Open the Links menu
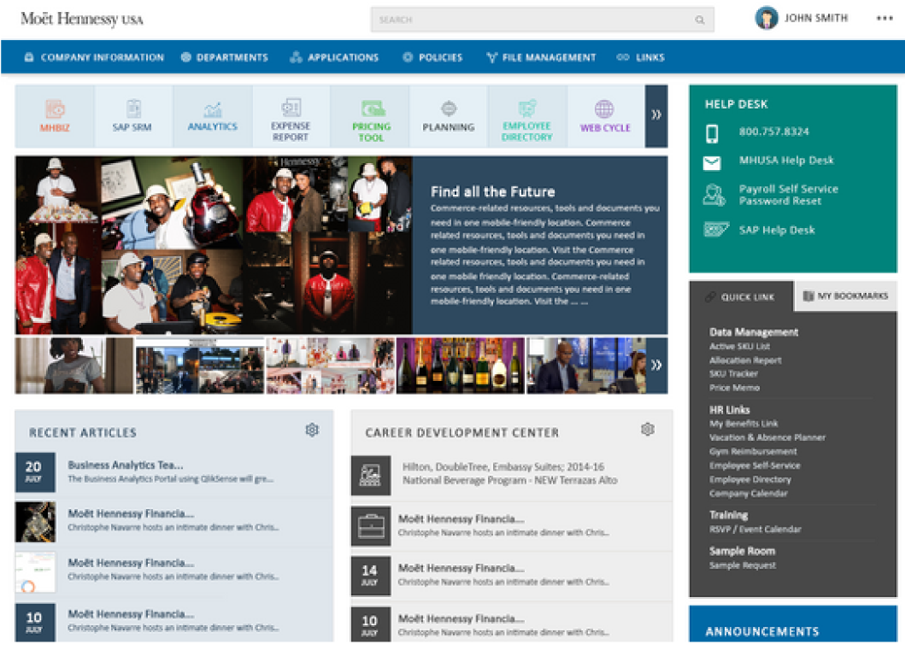 (641, 58)
